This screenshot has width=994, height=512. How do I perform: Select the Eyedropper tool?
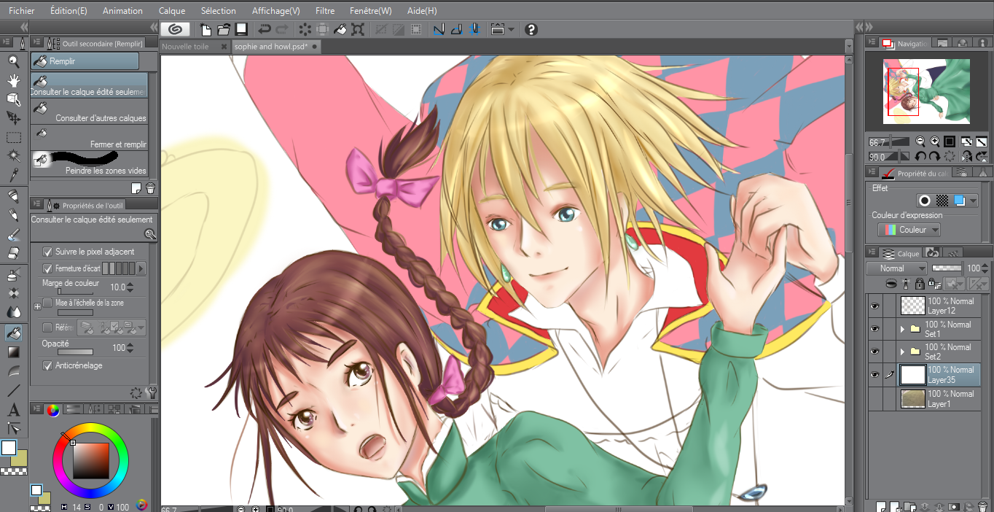[x=13, y=175]
